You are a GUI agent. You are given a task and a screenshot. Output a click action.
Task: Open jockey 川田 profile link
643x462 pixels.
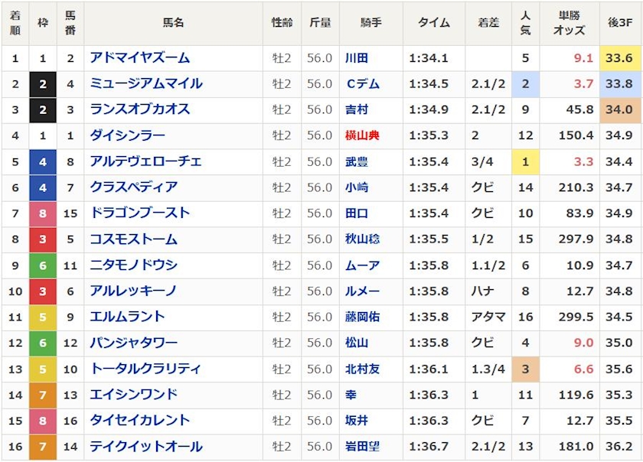pyautogui.click(x=357, y=58)
